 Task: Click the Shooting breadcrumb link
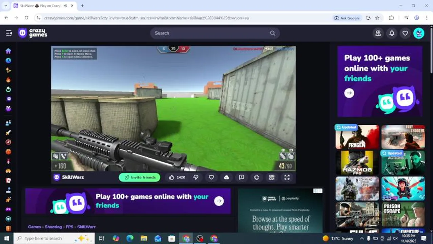click(54, 227)
